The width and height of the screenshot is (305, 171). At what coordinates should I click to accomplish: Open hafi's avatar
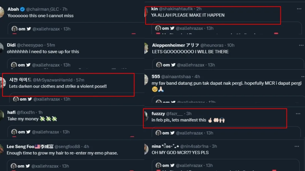pyautogui.click(x=2, y=114)
